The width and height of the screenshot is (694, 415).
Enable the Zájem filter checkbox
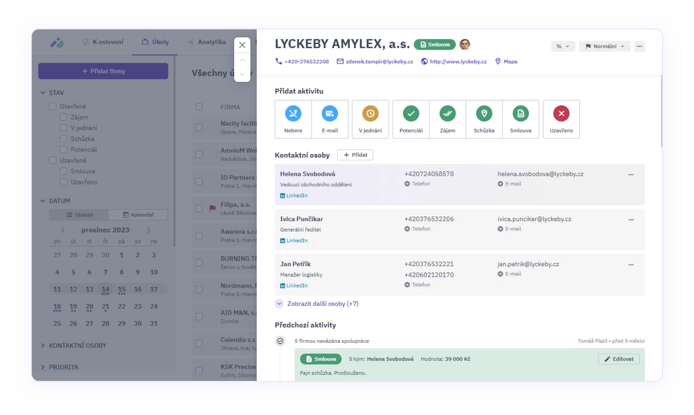(64, 117)
